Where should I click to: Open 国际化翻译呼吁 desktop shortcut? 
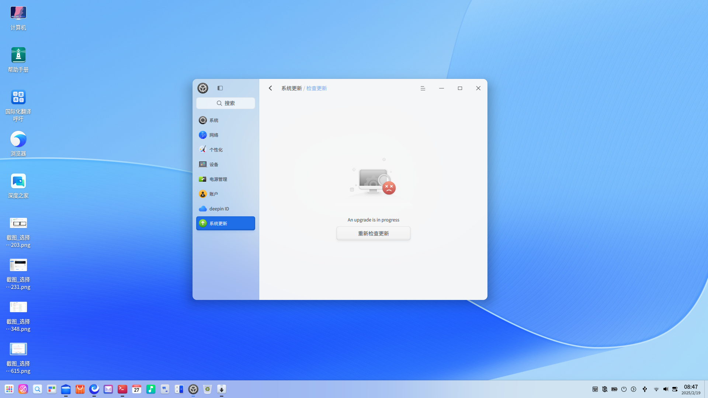click(18, 105)
